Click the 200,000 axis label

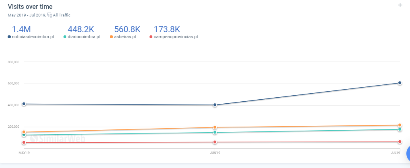click(x=14, y=127)
